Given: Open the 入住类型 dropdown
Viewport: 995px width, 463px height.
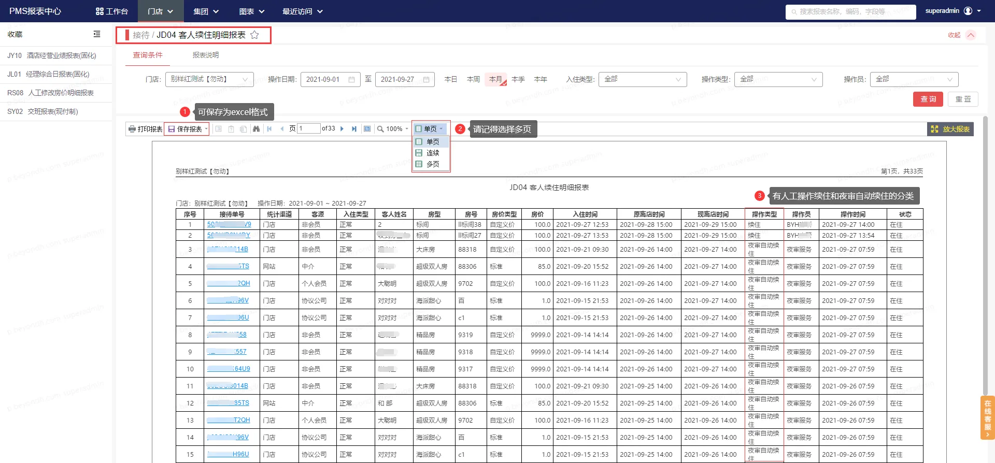Looking at the screenshot, I should pyautogui.click(x=643, y=79).
